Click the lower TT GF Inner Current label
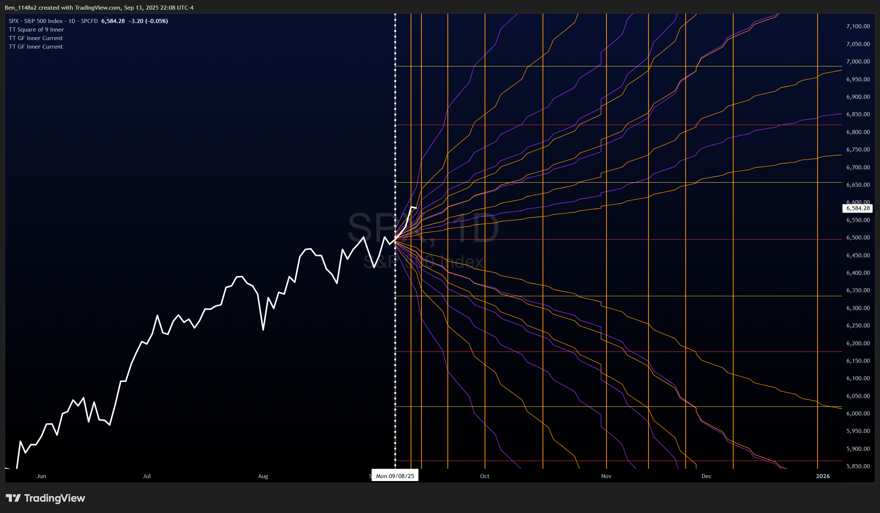This screenshot has width=880, height=513. (36, 47)
